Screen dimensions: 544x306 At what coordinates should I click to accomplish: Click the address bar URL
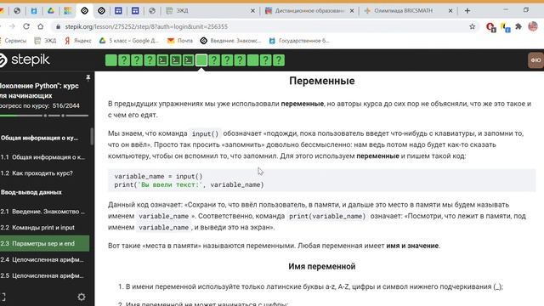[146, 26]
